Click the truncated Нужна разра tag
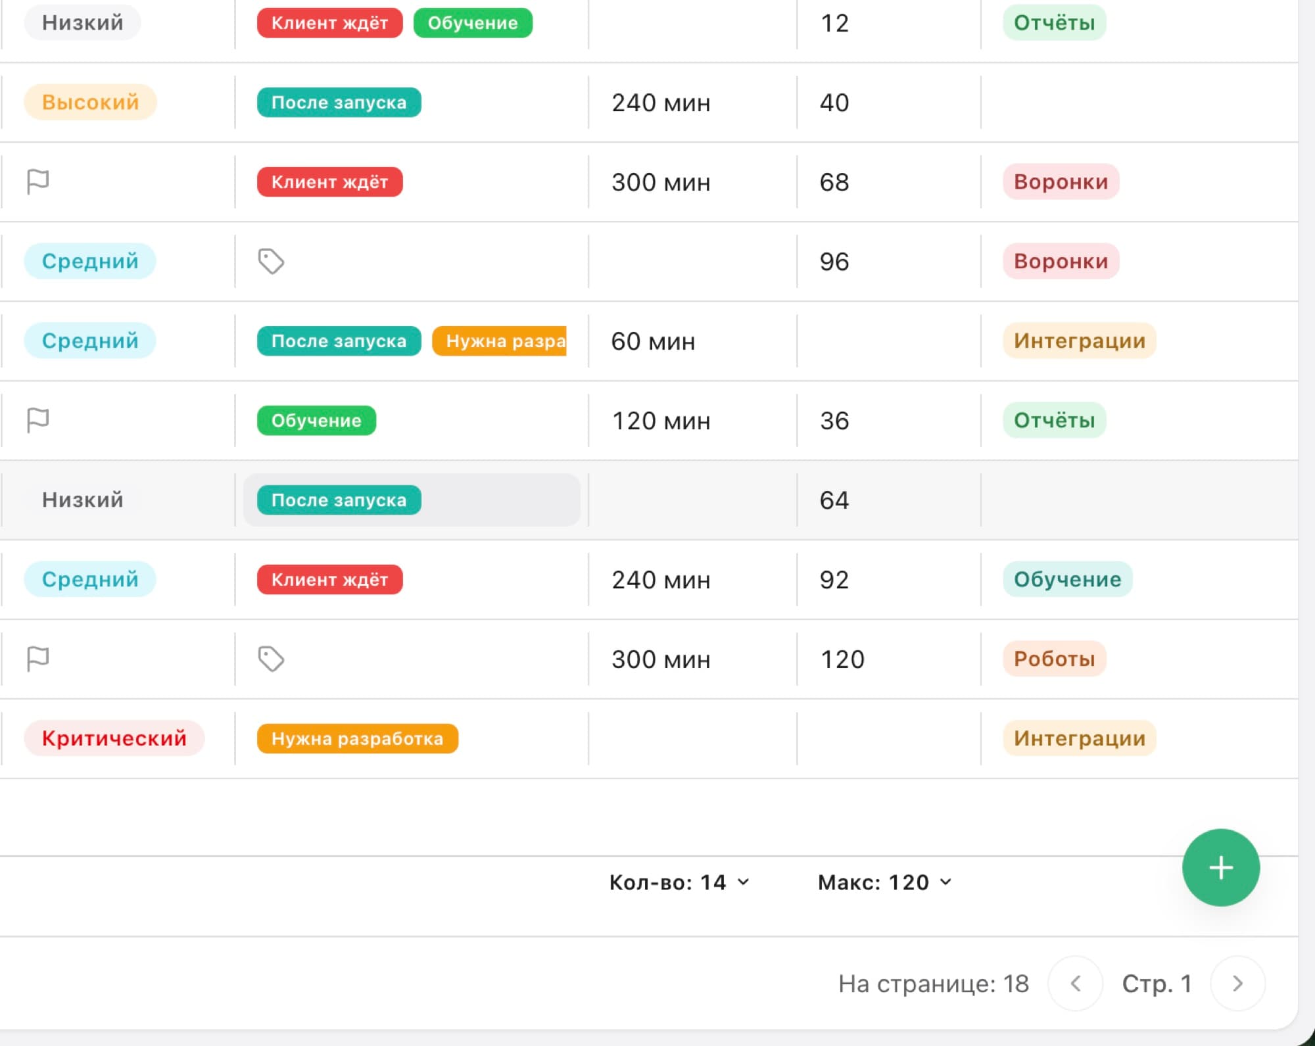This screenshot has height=1046, width=1315. pyautogui.click(x=499, y=341)
